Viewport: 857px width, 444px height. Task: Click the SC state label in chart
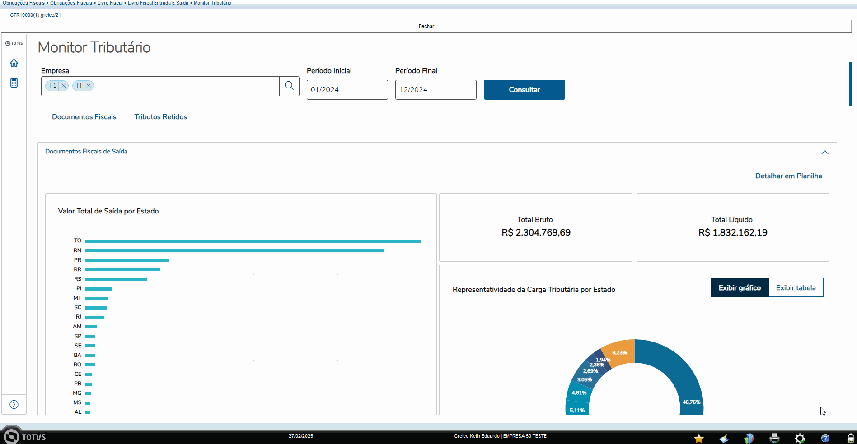78,307
